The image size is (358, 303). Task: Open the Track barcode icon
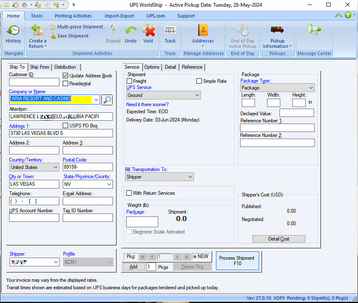tap(170, 30)
